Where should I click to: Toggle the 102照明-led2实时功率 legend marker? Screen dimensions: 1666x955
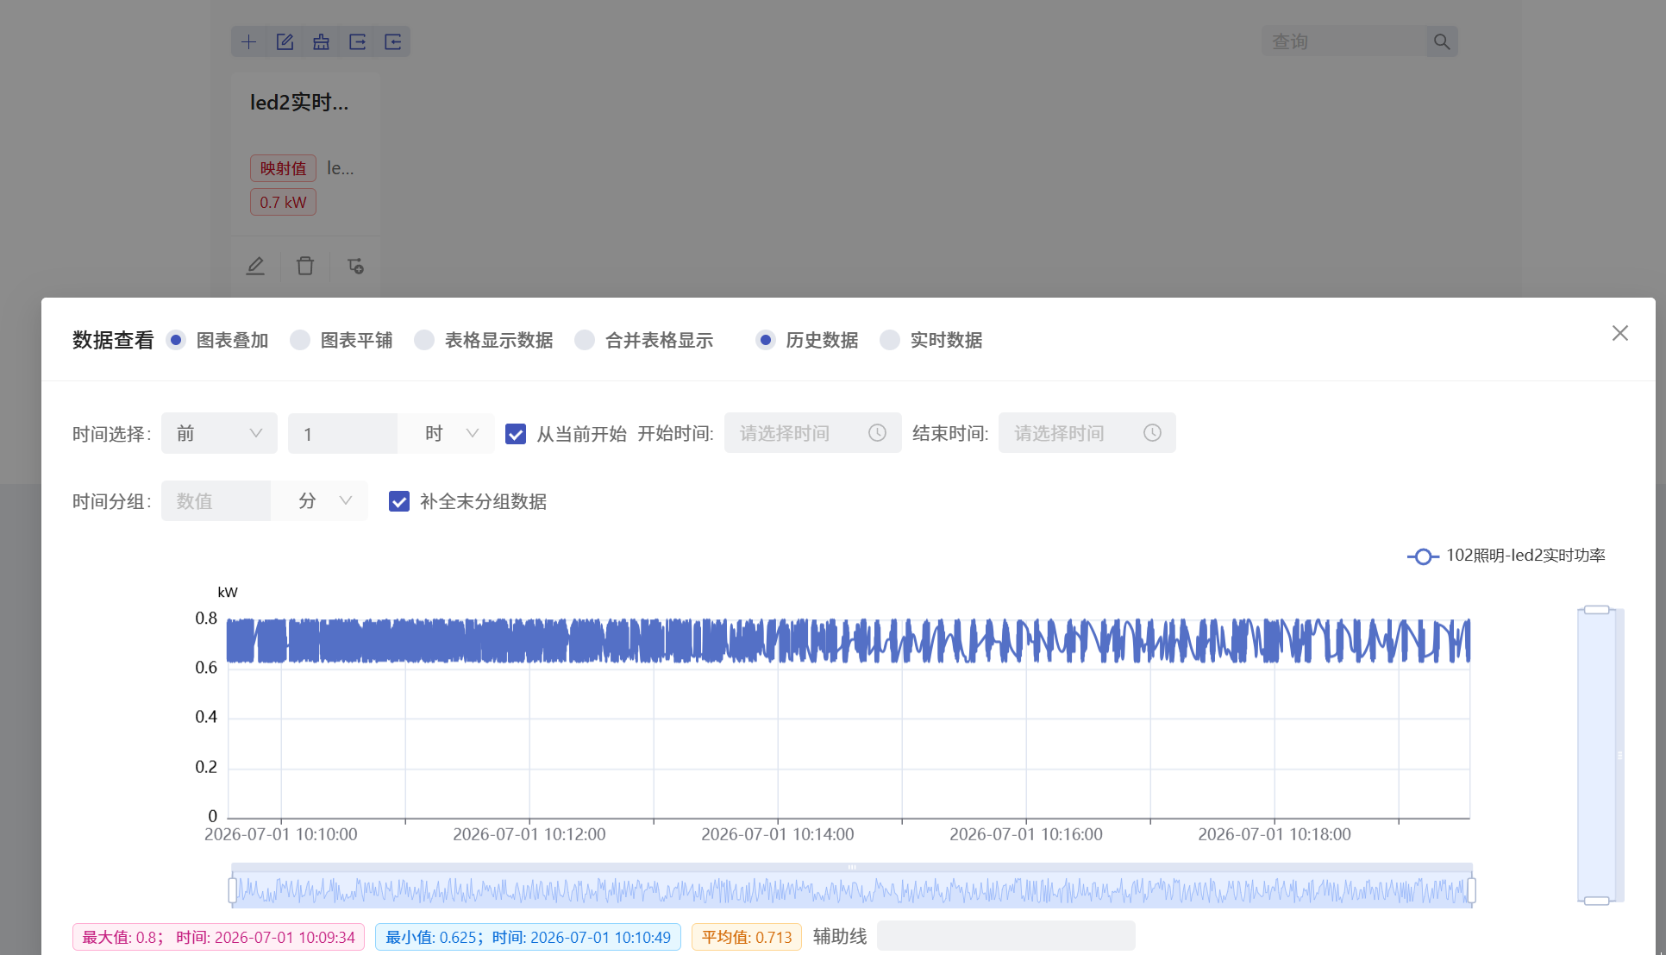(1423, 556)
